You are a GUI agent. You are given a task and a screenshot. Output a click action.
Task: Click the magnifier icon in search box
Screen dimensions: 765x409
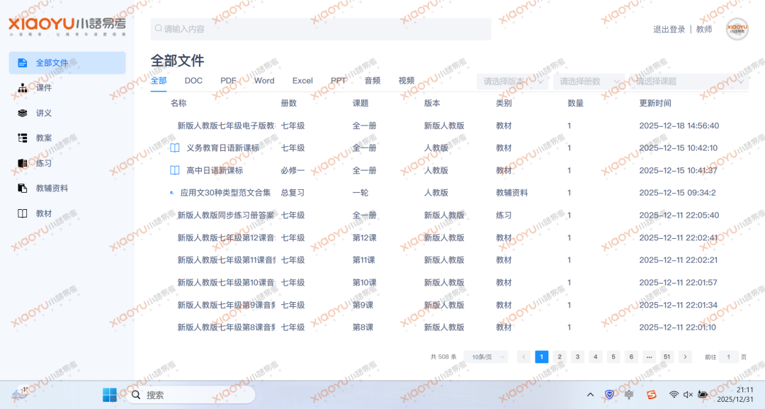pos(159,29)
